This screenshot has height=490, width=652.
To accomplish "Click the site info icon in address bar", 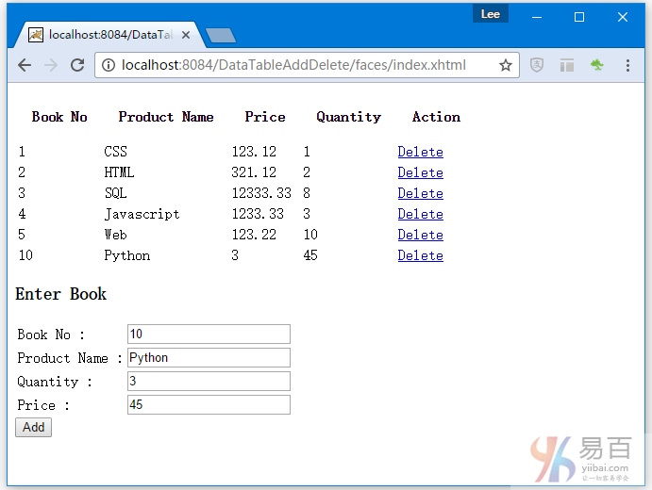I will pos(109,65).
